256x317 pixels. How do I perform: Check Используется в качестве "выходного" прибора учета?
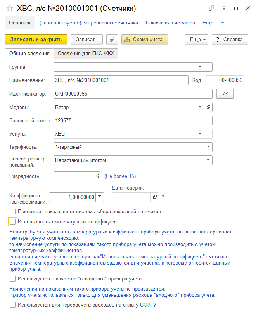tap(13, 279)
